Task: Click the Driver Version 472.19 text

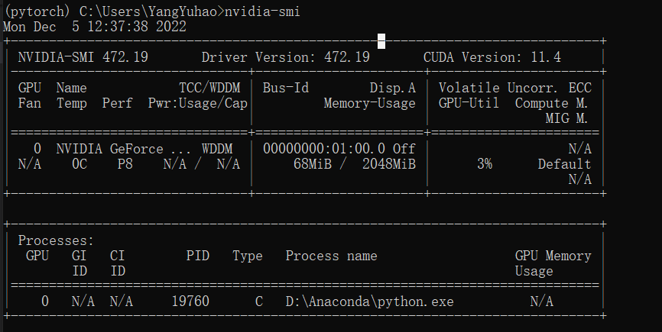Action: pos(285,57)
